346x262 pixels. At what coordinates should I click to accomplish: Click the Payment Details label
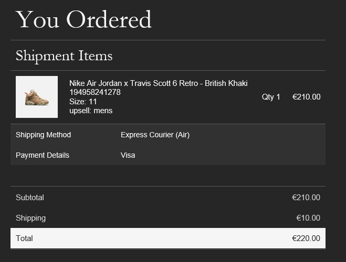click(x=43, y=155)
